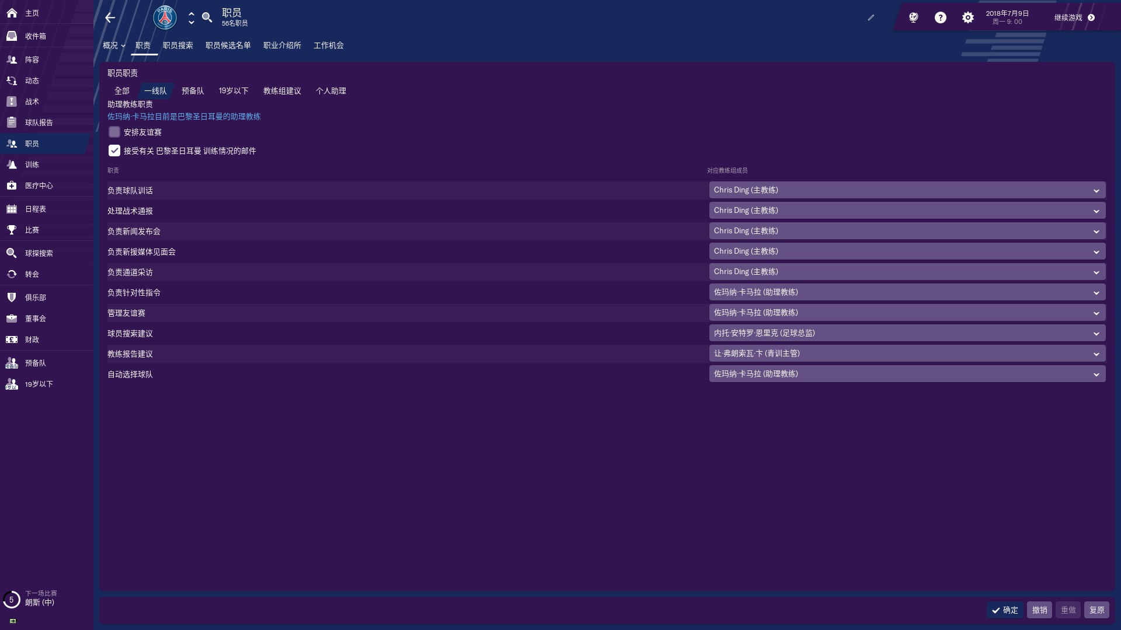The image size is (1121, 630).
Task: Uncheck the 训练情况的邮件 checkbox
Action: tap(114, 151)
